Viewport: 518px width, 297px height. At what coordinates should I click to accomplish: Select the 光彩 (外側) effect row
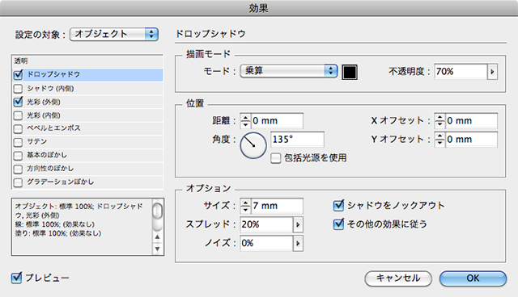[x=87, y=102]
